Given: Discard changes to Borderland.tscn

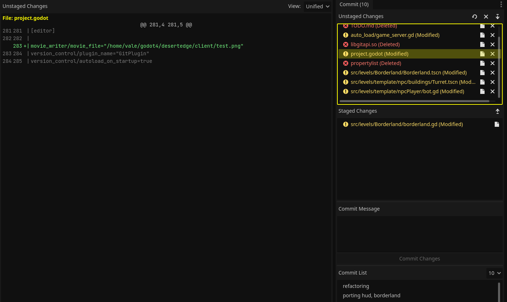Looking at the screenshot, I should click(x=493, y=73).
